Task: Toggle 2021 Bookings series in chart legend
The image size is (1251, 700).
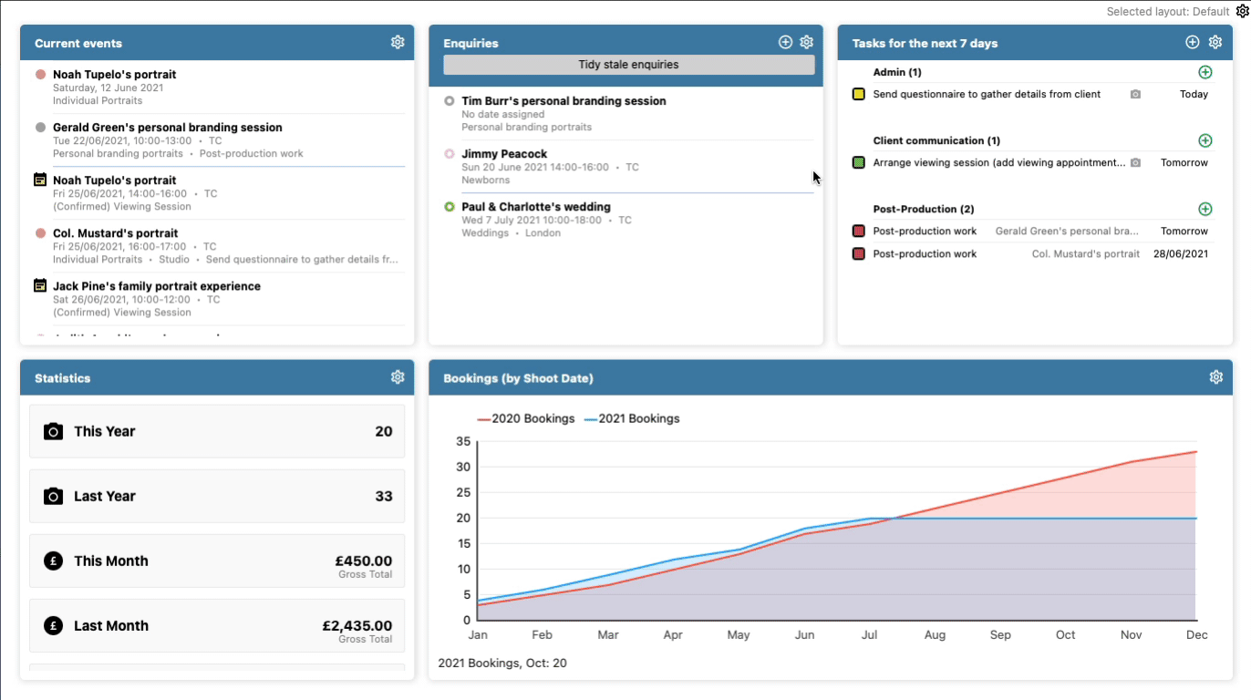Action: (633, 419)
